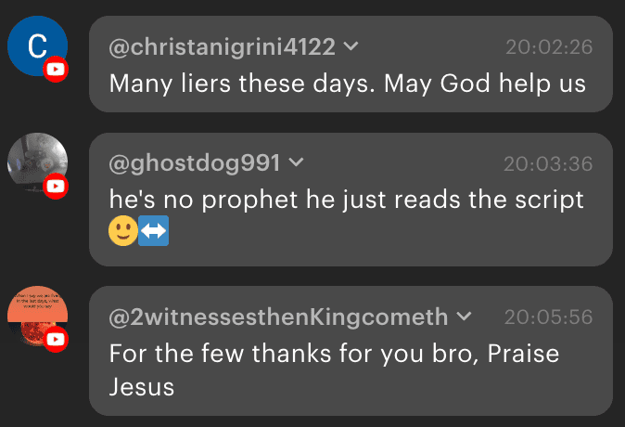Open 2witnessesthenKingcometh's profile picture
This screenshot has width=625, height=427.
point(35,316)
